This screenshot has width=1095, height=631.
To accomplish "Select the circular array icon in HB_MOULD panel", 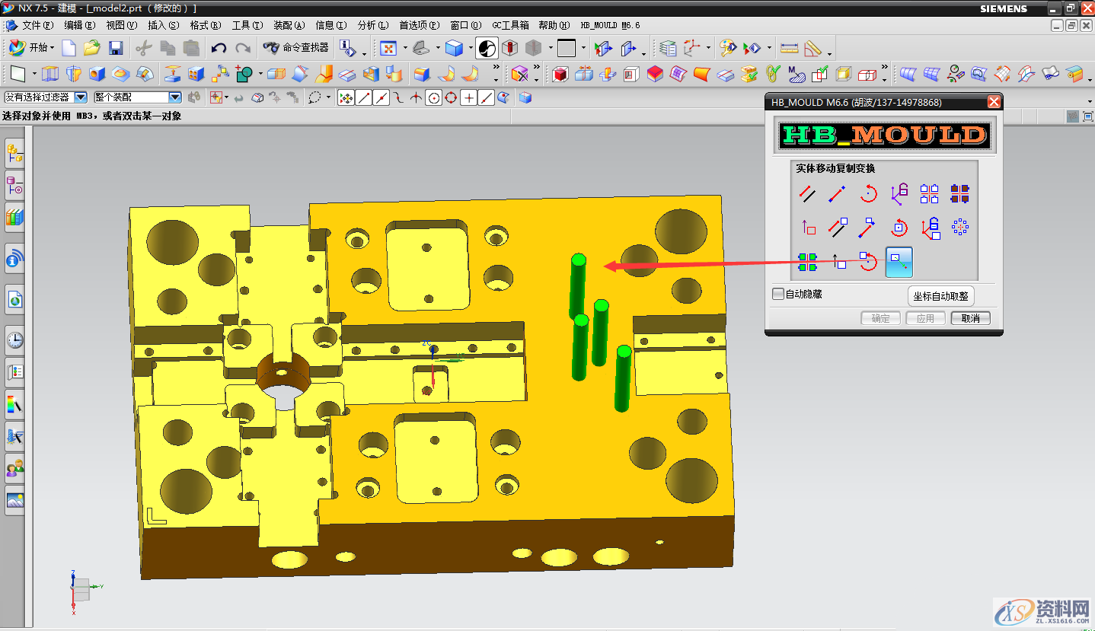I will (x=960, y=227).
